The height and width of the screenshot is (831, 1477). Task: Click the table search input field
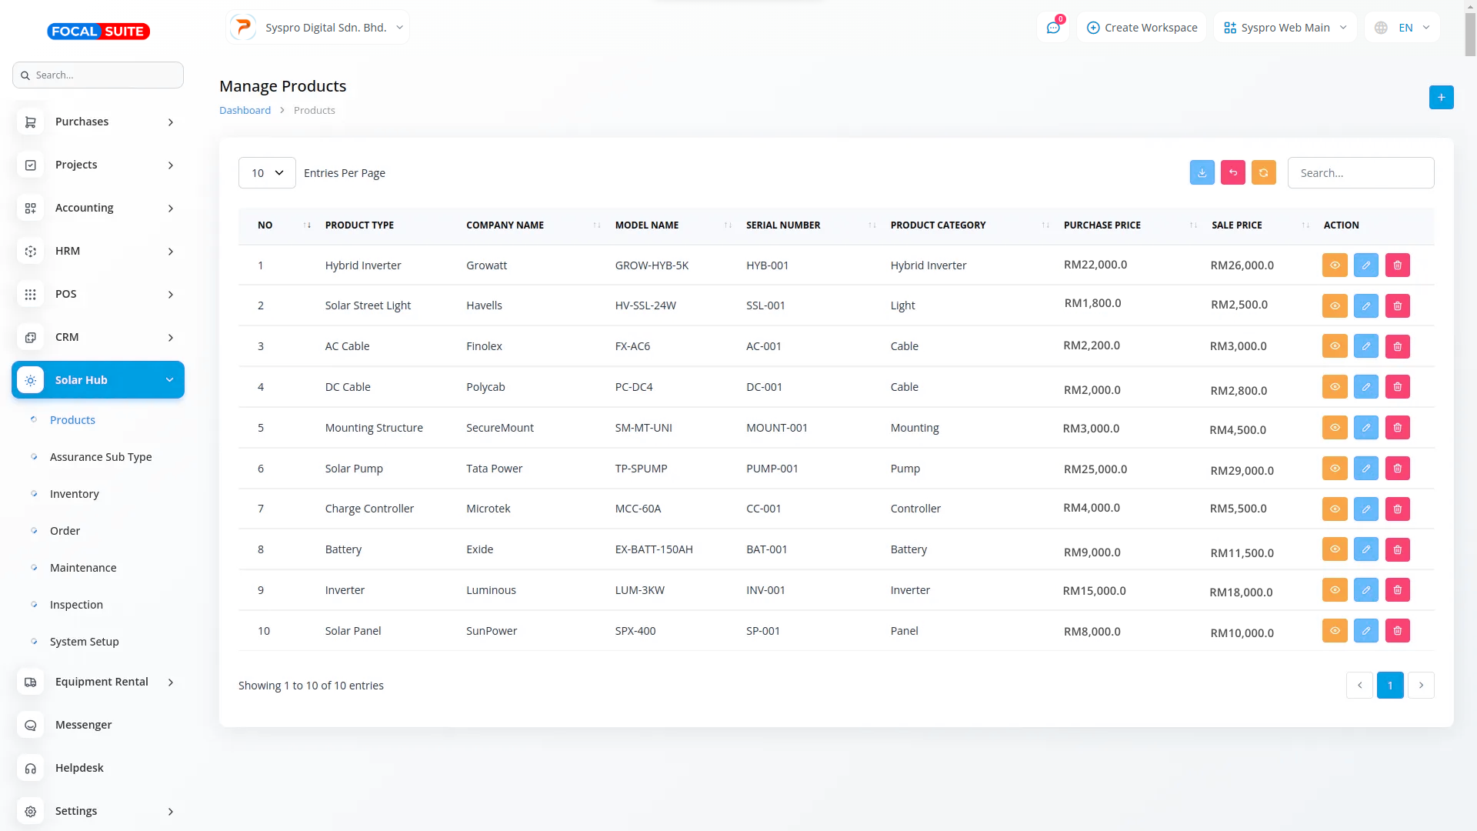point(1360,173)
